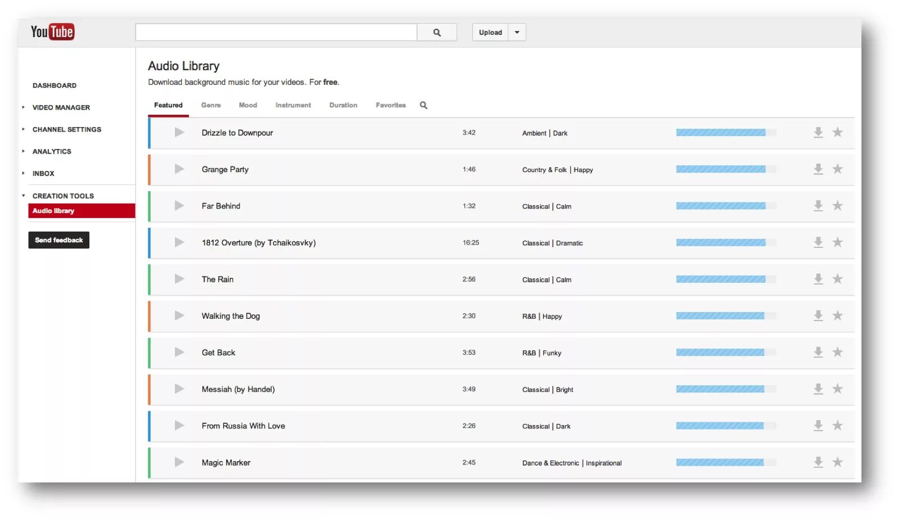Click the Ambient | Dark tags

[544, 133]
